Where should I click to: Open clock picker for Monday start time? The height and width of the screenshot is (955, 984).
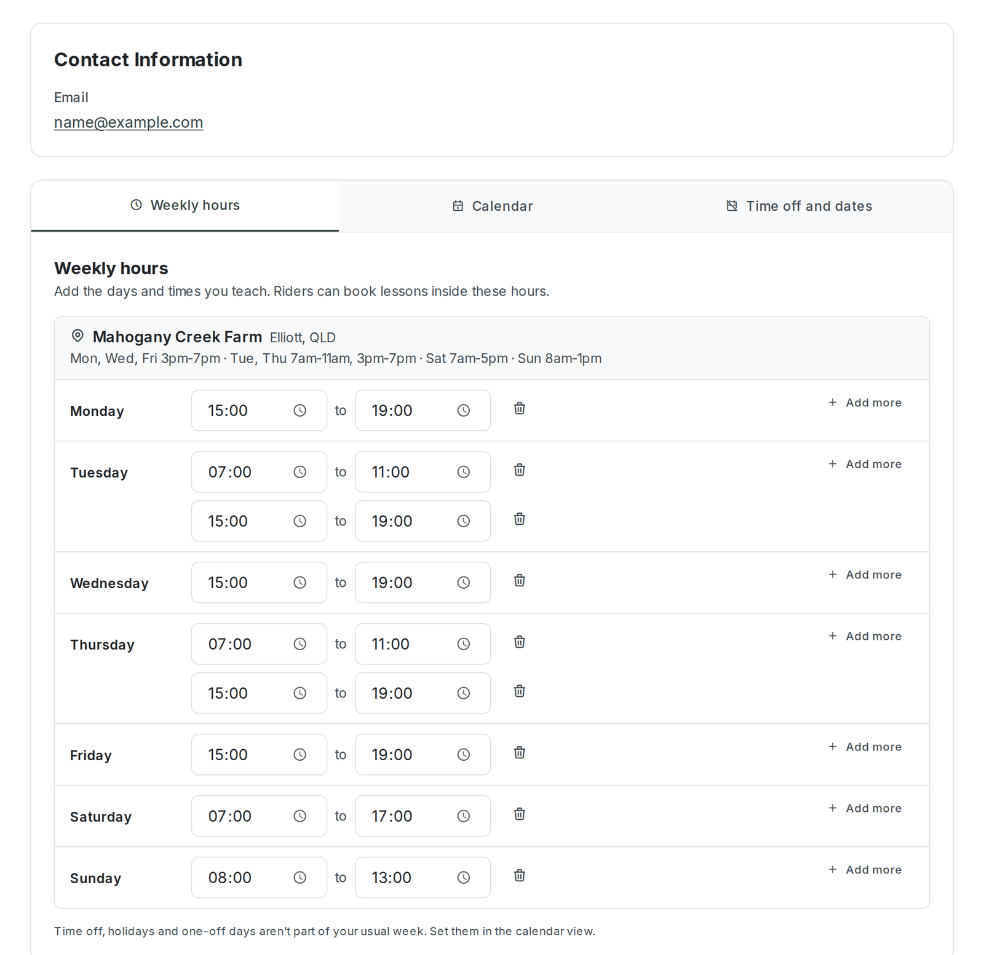pos(300,411)
